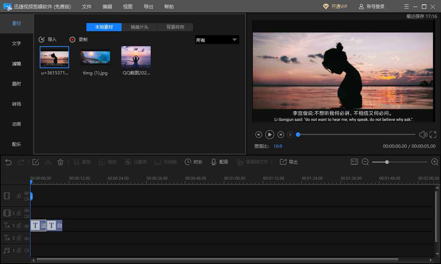This screenshot has width=441, height=264.
Task: Click the 开通VIP button
Action: [335, 7]
